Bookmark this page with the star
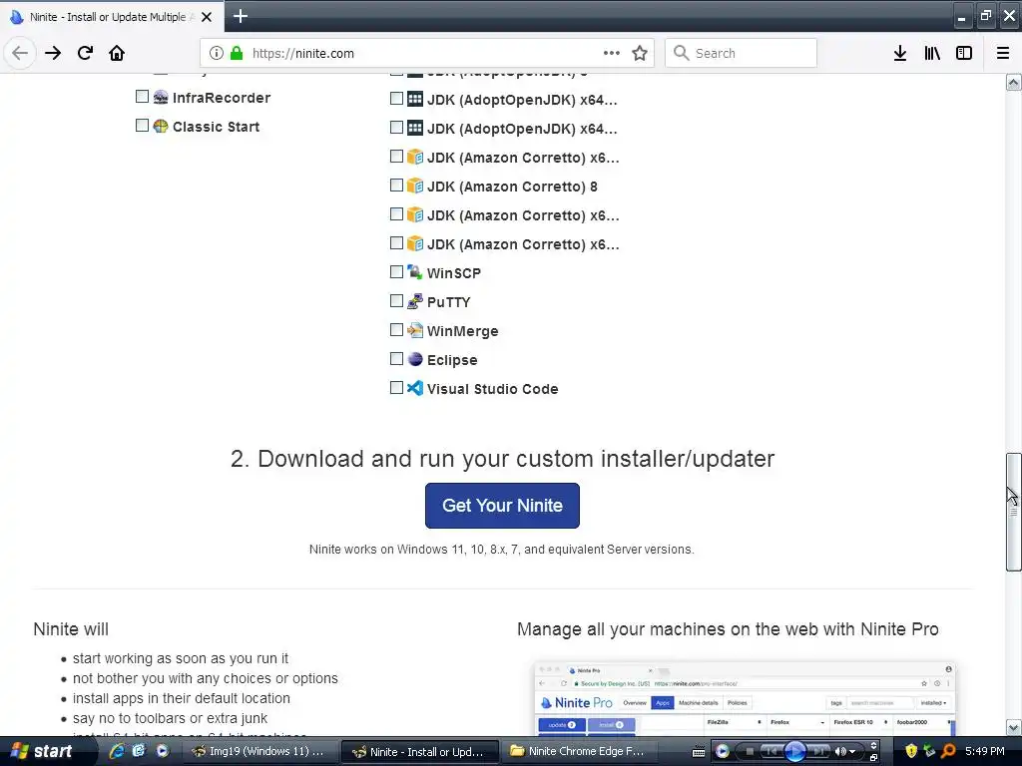 640,53
